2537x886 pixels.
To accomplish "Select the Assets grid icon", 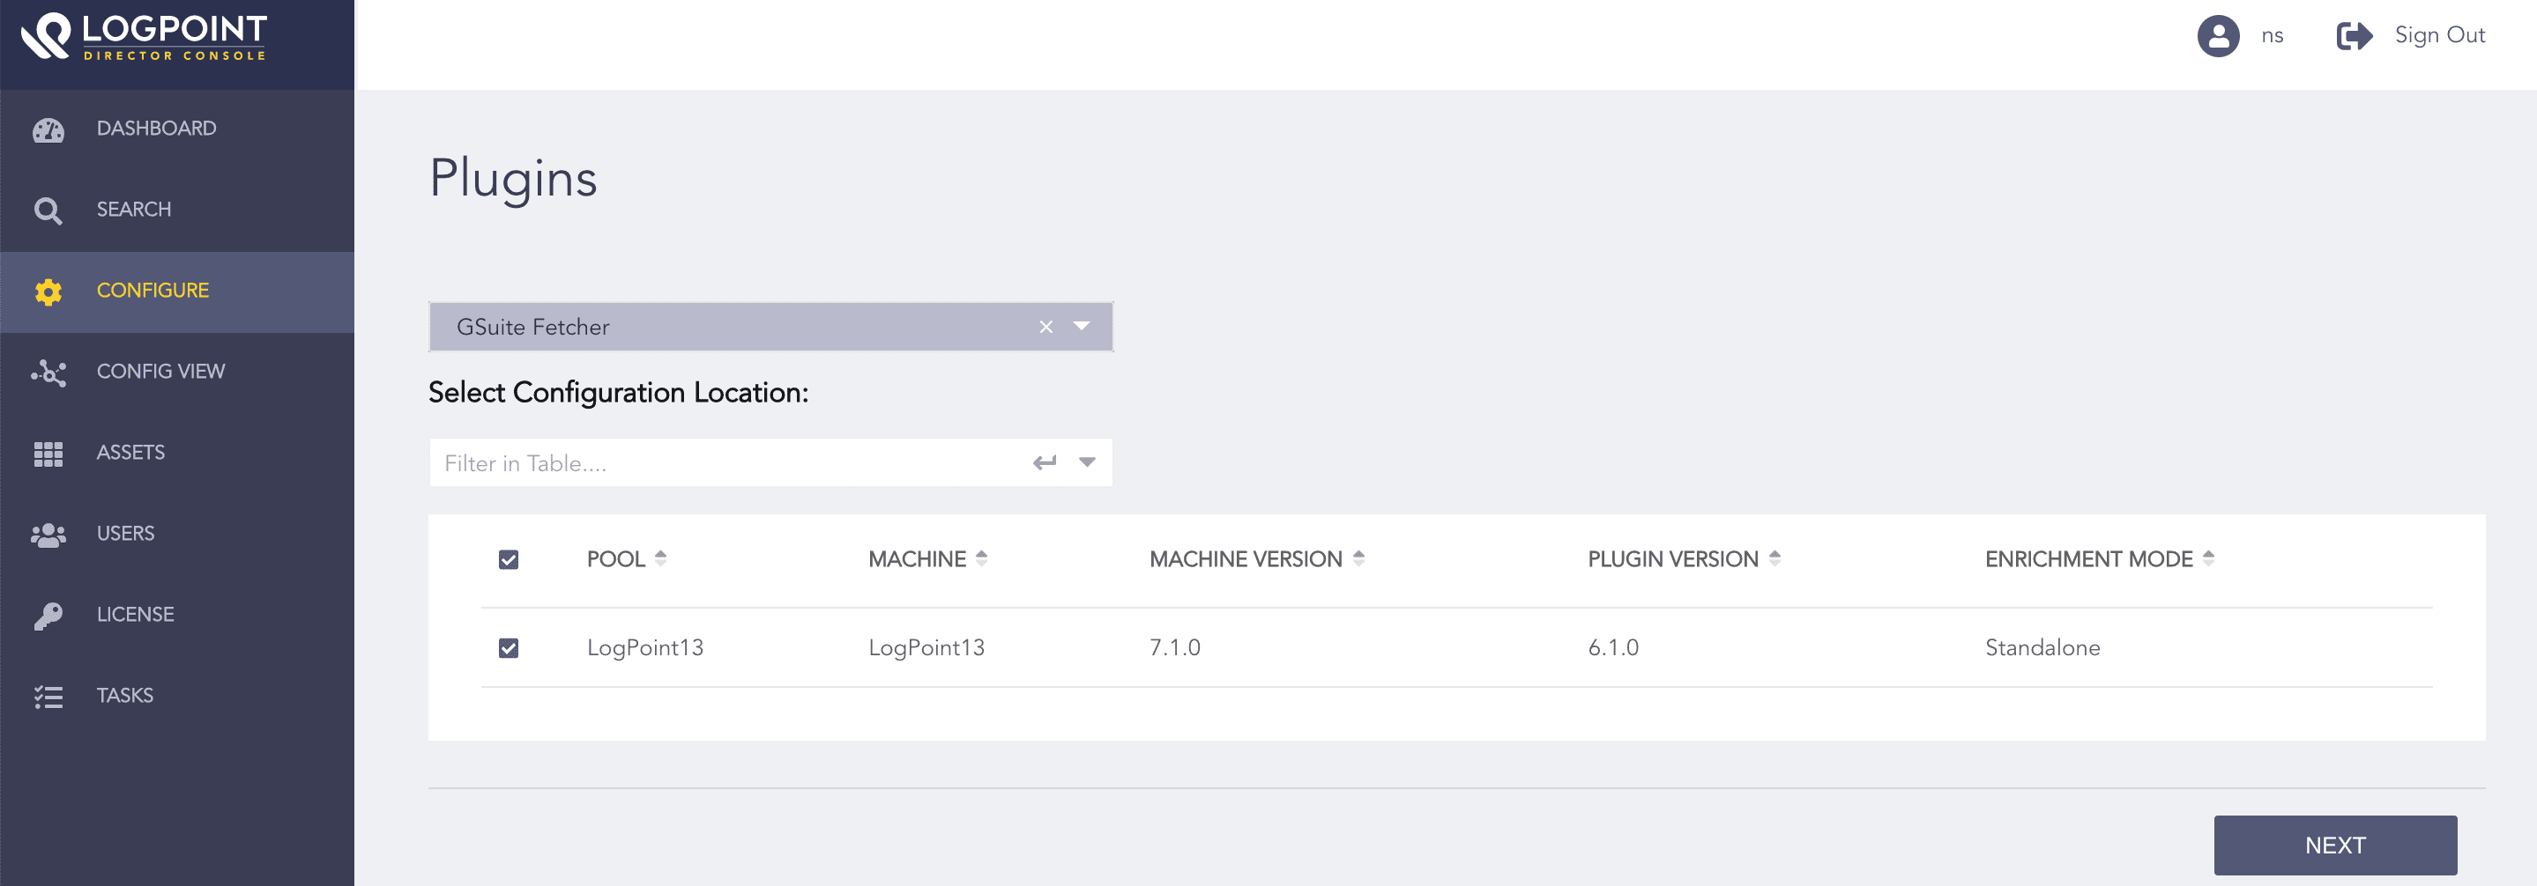I will [x=48, y=452].
